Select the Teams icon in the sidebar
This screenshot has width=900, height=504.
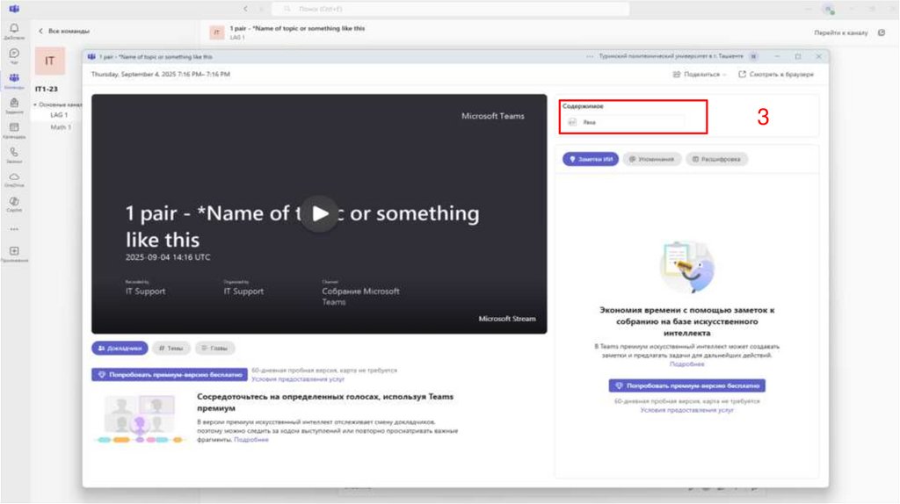point(14,78)
